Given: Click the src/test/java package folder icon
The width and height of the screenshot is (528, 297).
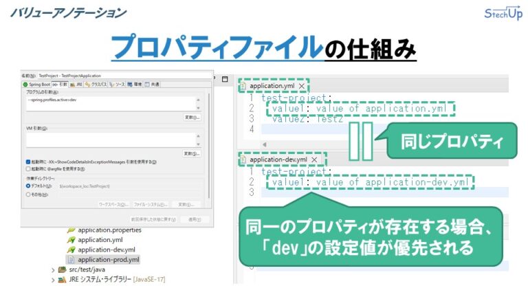Looking at the screenshot, I should pos(62,269).
